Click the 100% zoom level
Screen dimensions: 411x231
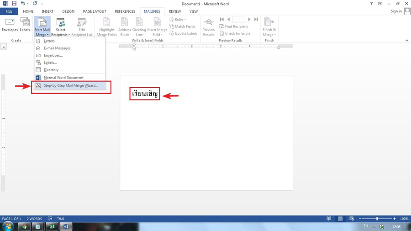click(404, 219)
